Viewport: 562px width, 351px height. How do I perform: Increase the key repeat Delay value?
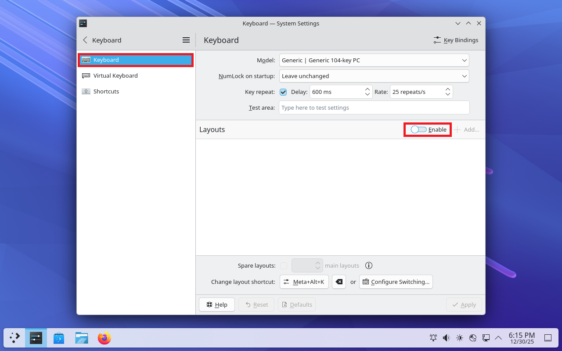367,89
